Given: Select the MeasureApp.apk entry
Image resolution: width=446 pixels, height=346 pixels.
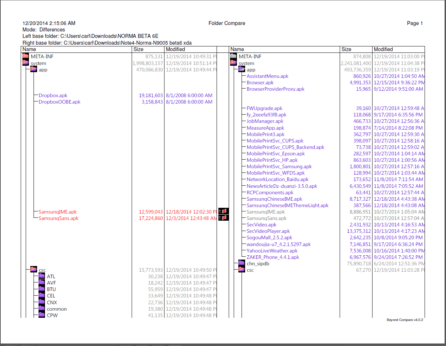Looking at the screenshot, I should pos(265,128).
